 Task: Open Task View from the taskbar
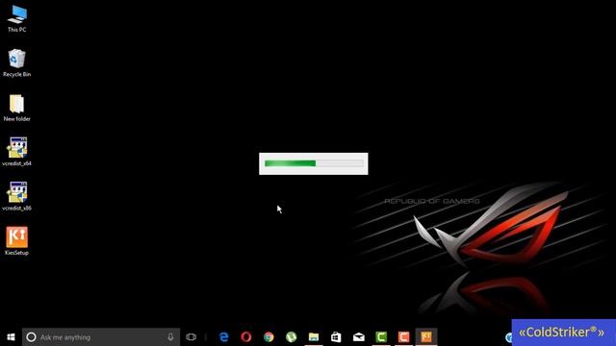click(191, 337)
